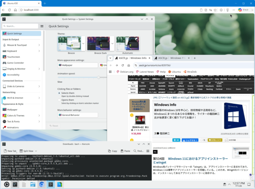Expand the Keyboard settings chevron
The image size is (255, 189).
39,51
